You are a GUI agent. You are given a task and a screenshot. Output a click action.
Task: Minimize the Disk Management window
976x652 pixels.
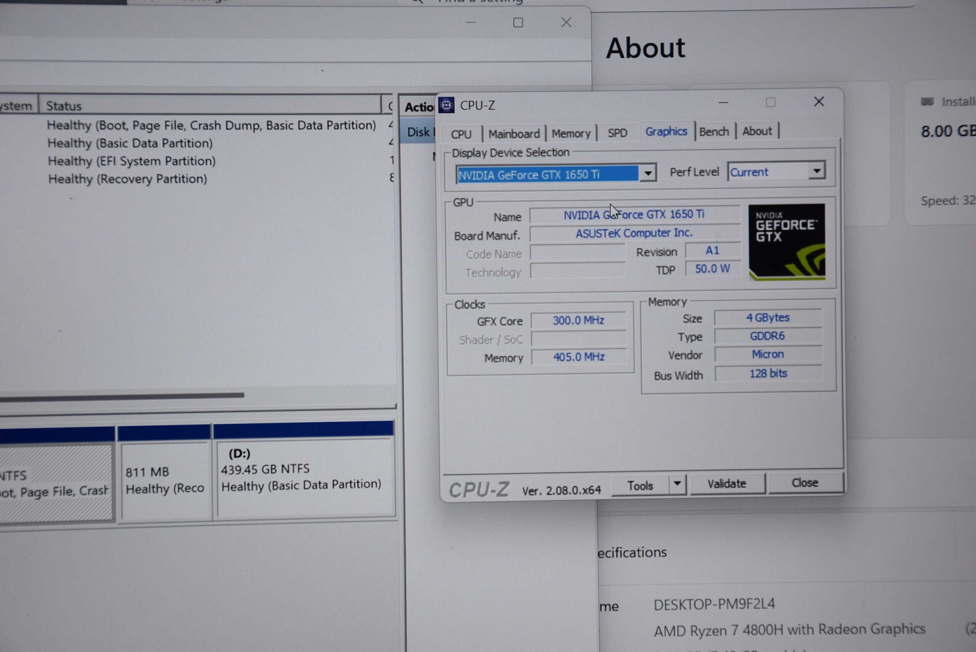coord(470,22)
